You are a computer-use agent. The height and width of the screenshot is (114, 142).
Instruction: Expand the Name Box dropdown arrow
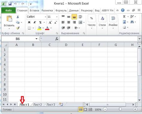(37, 39)
